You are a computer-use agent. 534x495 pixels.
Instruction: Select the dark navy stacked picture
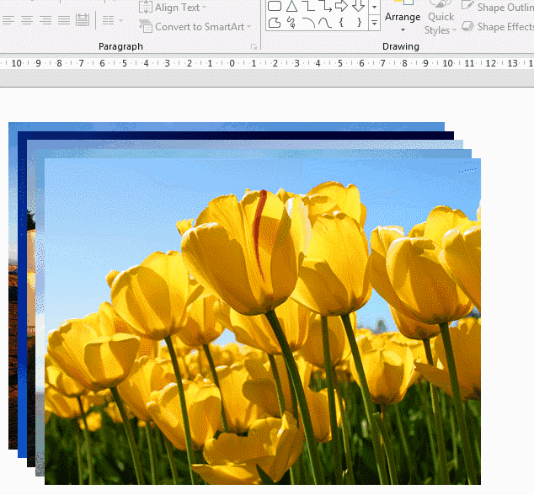pyautogui.click(x=236, y=136)
